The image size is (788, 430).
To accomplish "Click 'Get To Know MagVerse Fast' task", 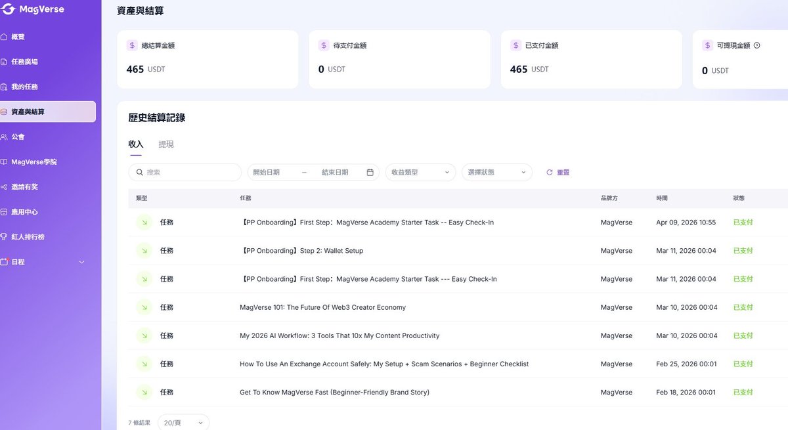I will 335,392.
